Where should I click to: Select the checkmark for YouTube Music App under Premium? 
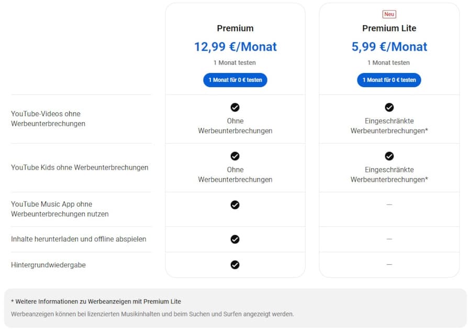point(235,205)
